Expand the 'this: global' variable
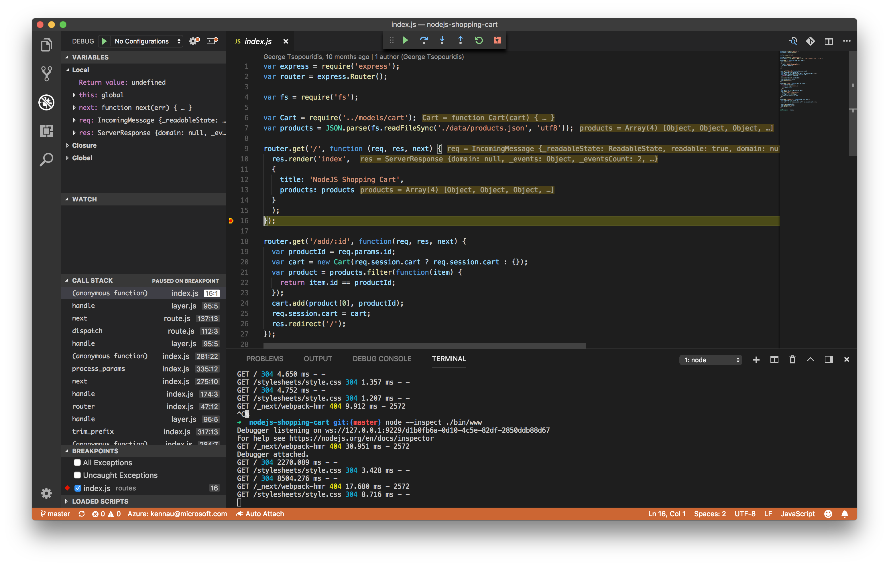The image size is (889, 566). (x=74, y=95)
